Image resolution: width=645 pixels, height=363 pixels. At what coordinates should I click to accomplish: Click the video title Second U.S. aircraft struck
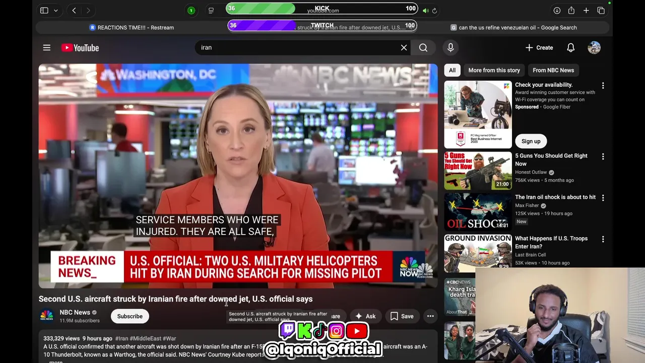(x=175, y=299)
